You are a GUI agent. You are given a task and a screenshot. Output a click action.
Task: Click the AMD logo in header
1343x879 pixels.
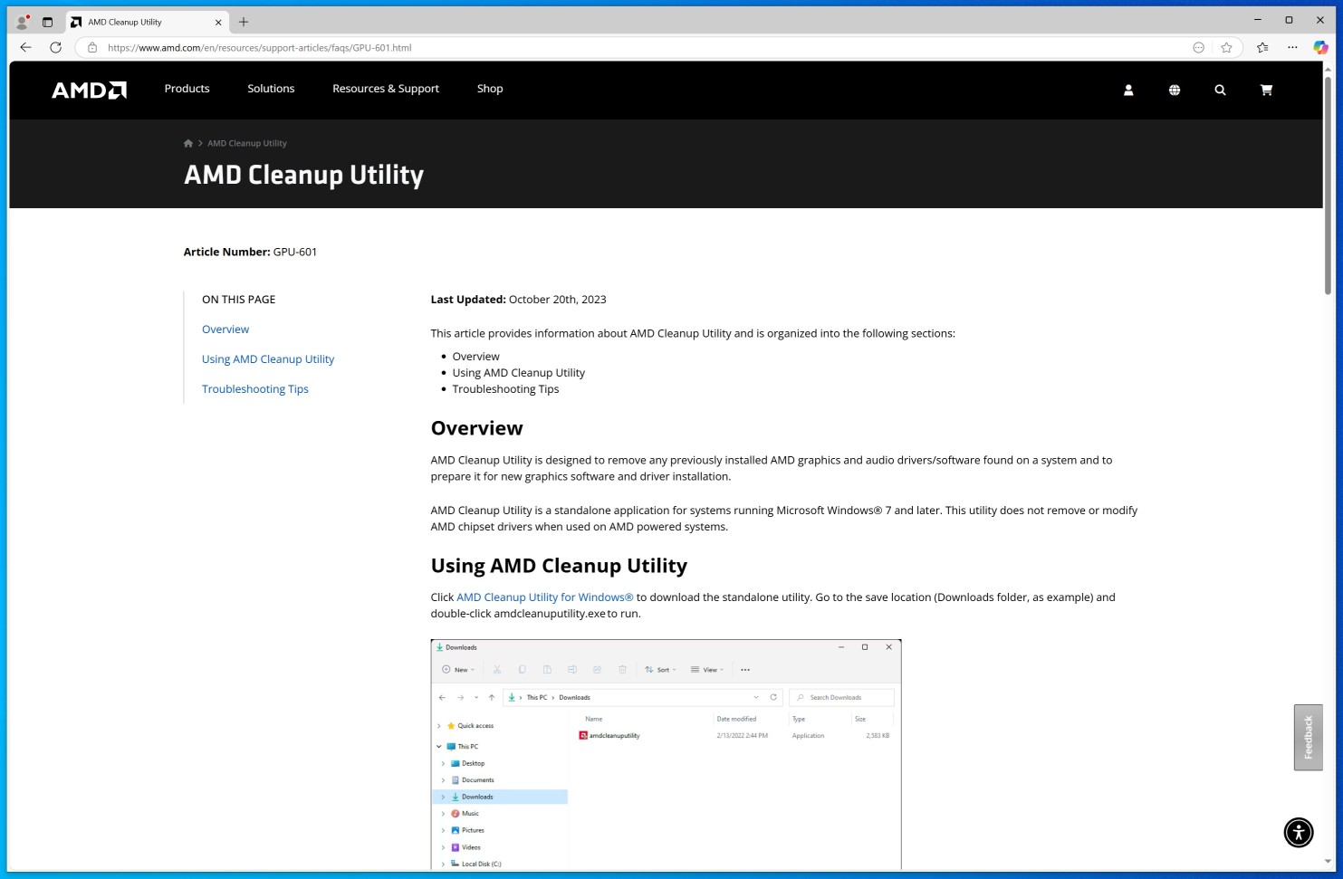point(89,90)
